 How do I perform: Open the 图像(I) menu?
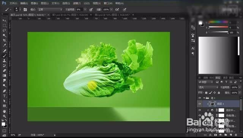coord(34,3)
